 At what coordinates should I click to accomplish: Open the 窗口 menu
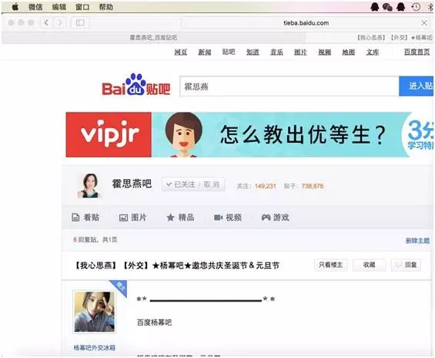(x=82, y=7)
